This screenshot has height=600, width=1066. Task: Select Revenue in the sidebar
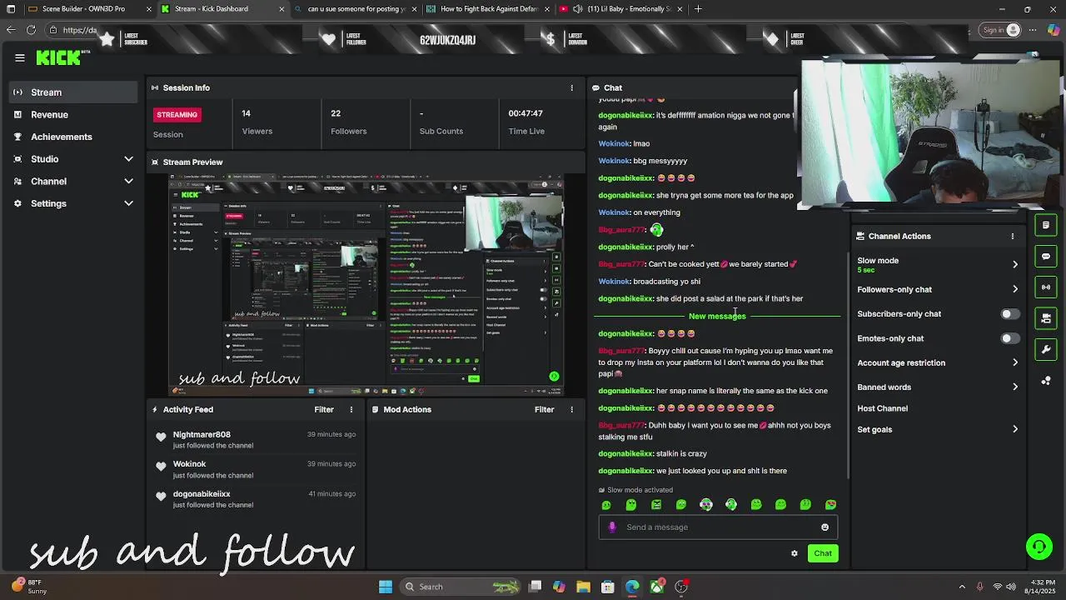coord(73,114)
